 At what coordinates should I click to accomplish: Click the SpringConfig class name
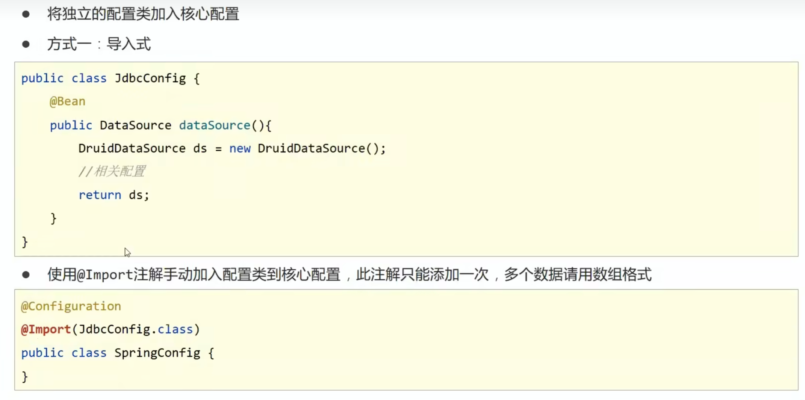tap(157, 353)
